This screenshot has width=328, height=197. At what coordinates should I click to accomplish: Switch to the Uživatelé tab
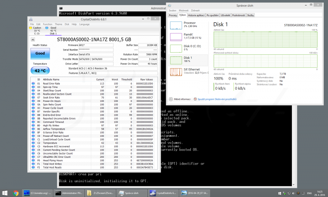(225, 15)
